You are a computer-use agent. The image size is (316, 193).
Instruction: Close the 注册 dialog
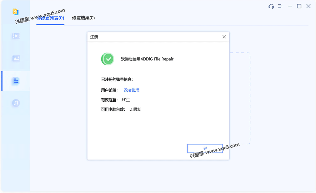(x=224, y=37)
